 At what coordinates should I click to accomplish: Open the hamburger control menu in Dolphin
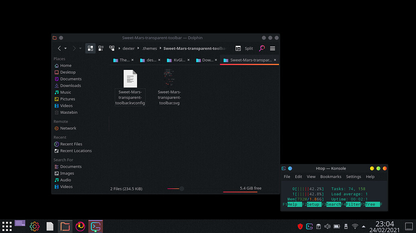tap(273, 48)
